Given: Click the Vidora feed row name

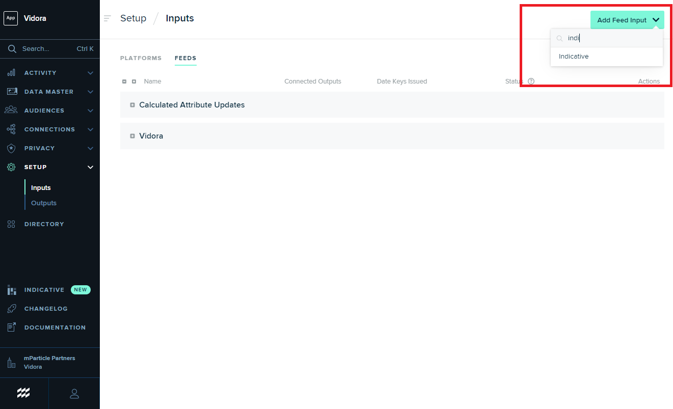Looking at the screenshot, I should (x=151, y=136).
